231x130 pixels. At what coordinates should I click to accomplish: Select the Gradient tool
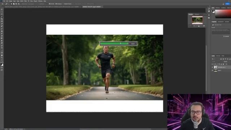point(2,38)
